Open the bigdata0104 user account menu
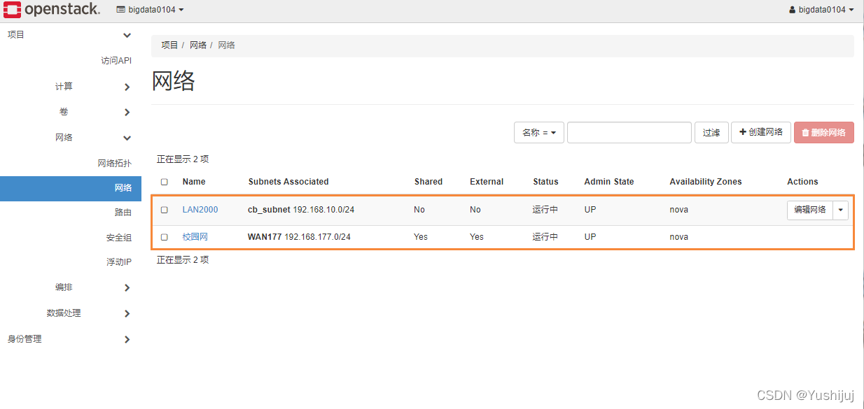864x409 pixels. coord(821,10)
